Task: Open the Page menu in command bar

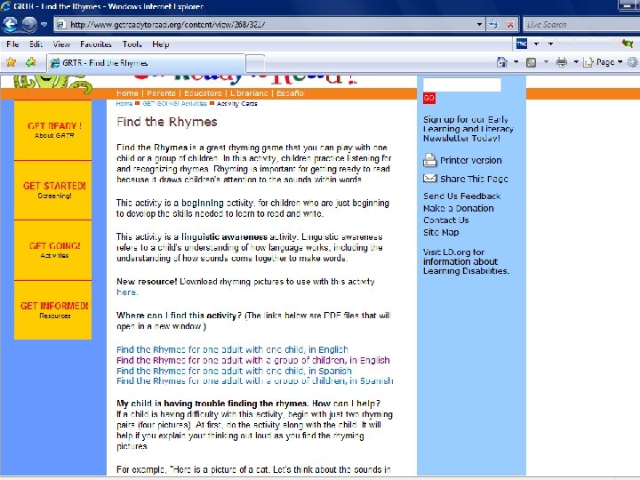Action: pyautogui.click(x=603, y=62)
